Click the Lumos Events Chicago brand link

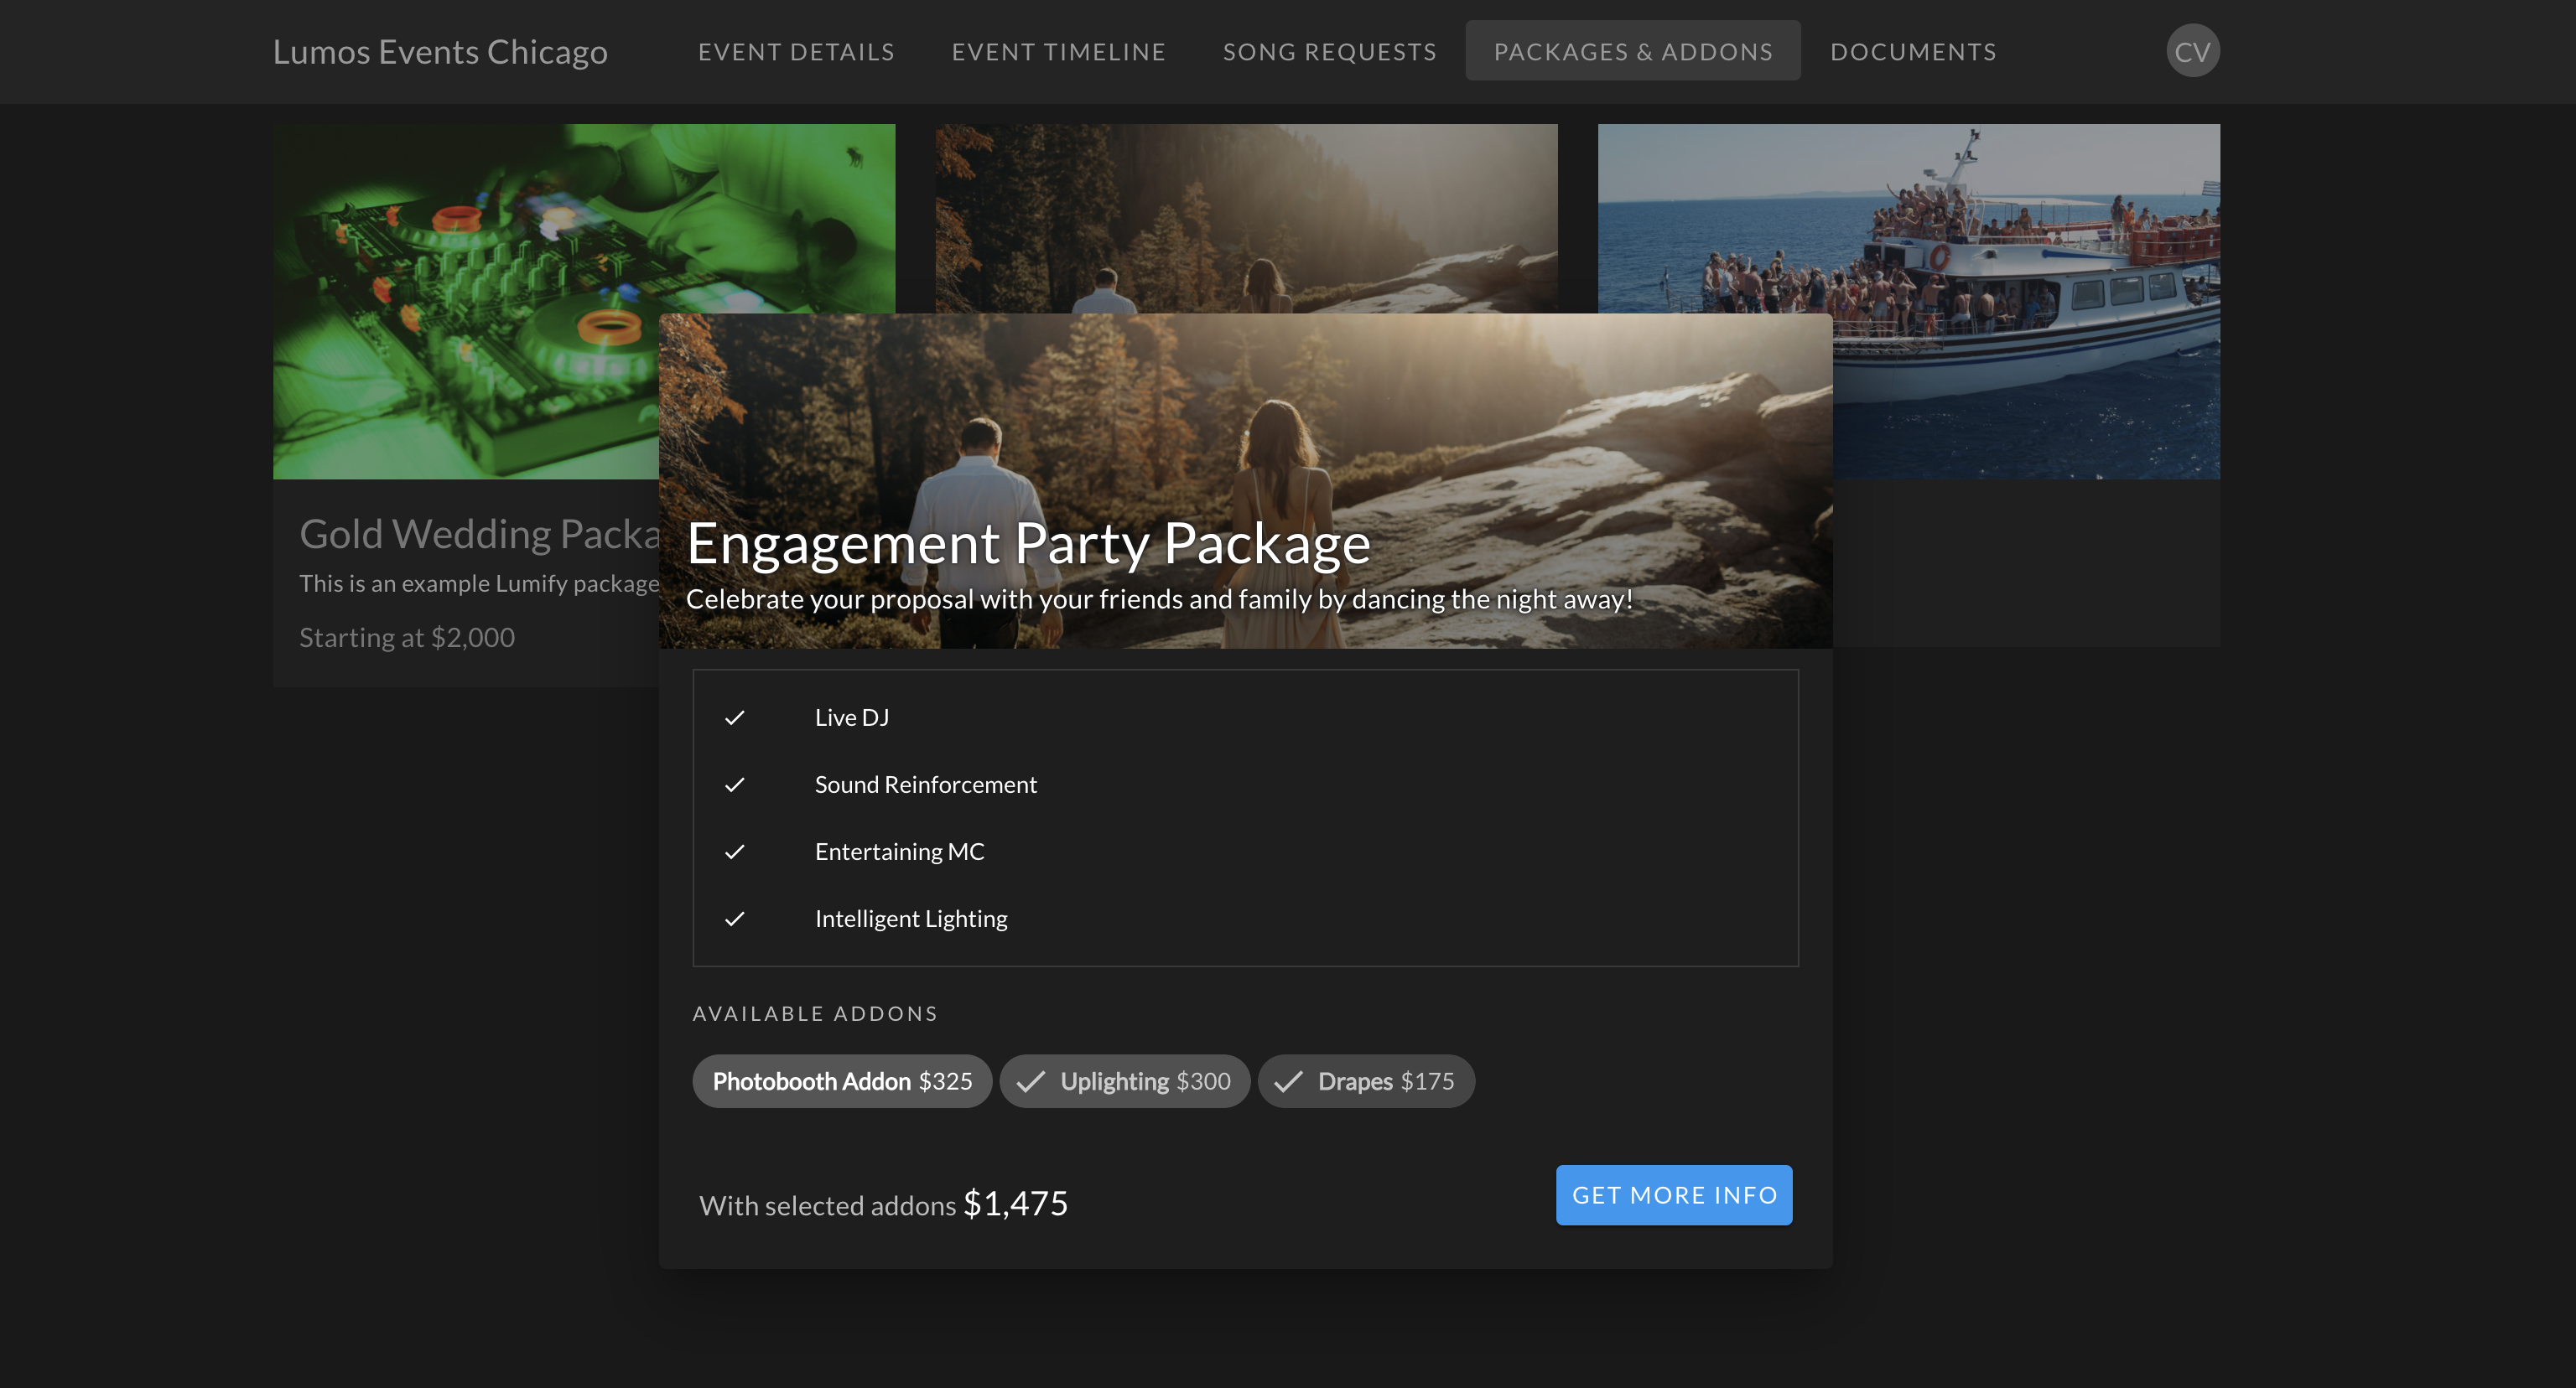(440, 52)
